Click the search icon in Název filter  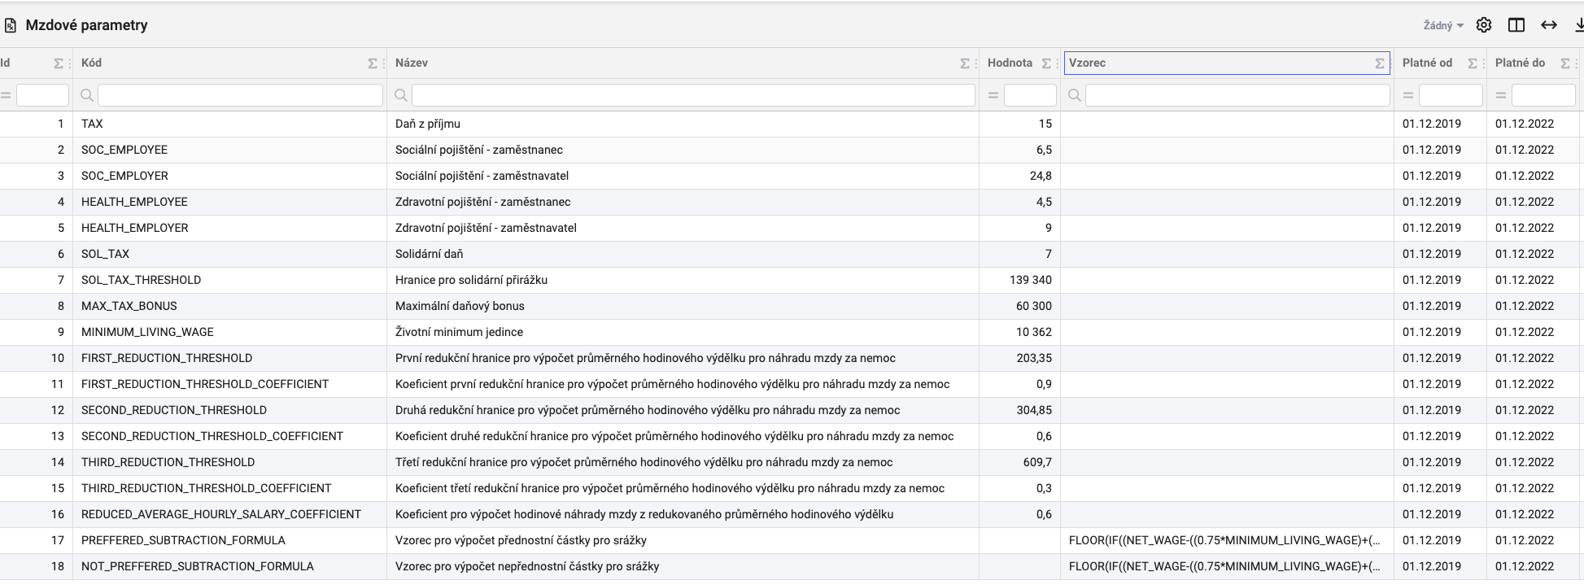point(401,96)
